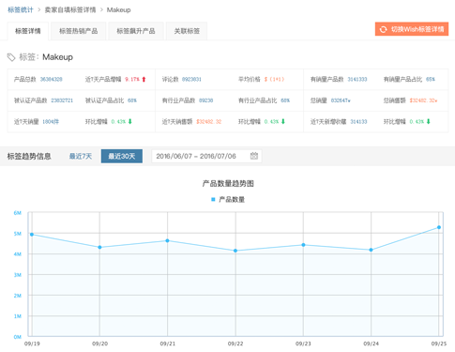The image size is (455, 352).
Task: Switch to the 关联标签 tab
Action: click(x=187, y=31)
